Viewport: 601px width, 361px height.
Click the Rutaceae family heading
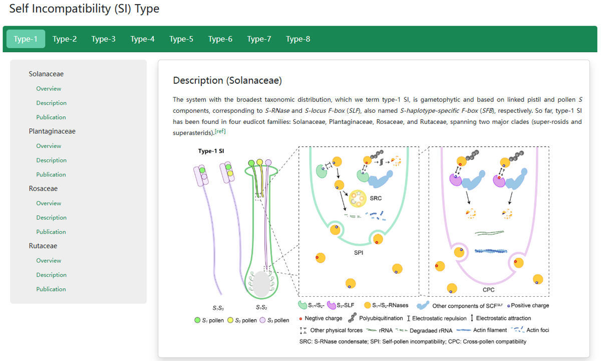[x=43, y=246]
